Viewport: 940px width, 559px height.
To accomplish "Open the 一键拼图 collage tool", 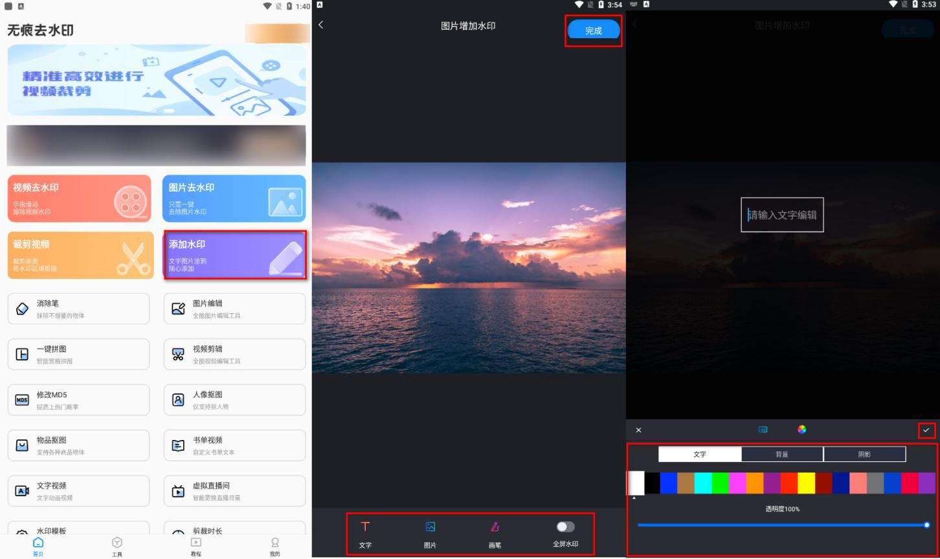I will click(79, 355).
